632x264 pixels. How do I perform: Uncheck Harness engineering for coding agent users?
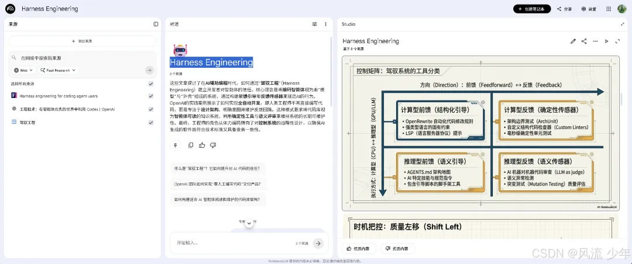coord(151,96)
